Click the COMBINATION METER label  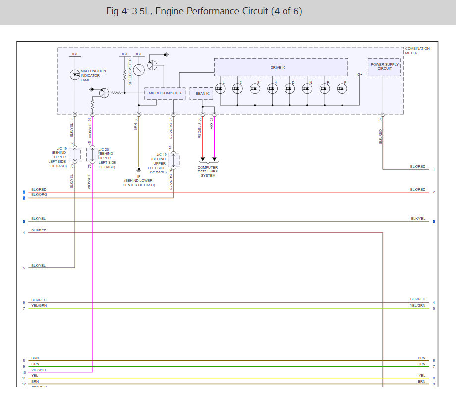click(417, 51)
